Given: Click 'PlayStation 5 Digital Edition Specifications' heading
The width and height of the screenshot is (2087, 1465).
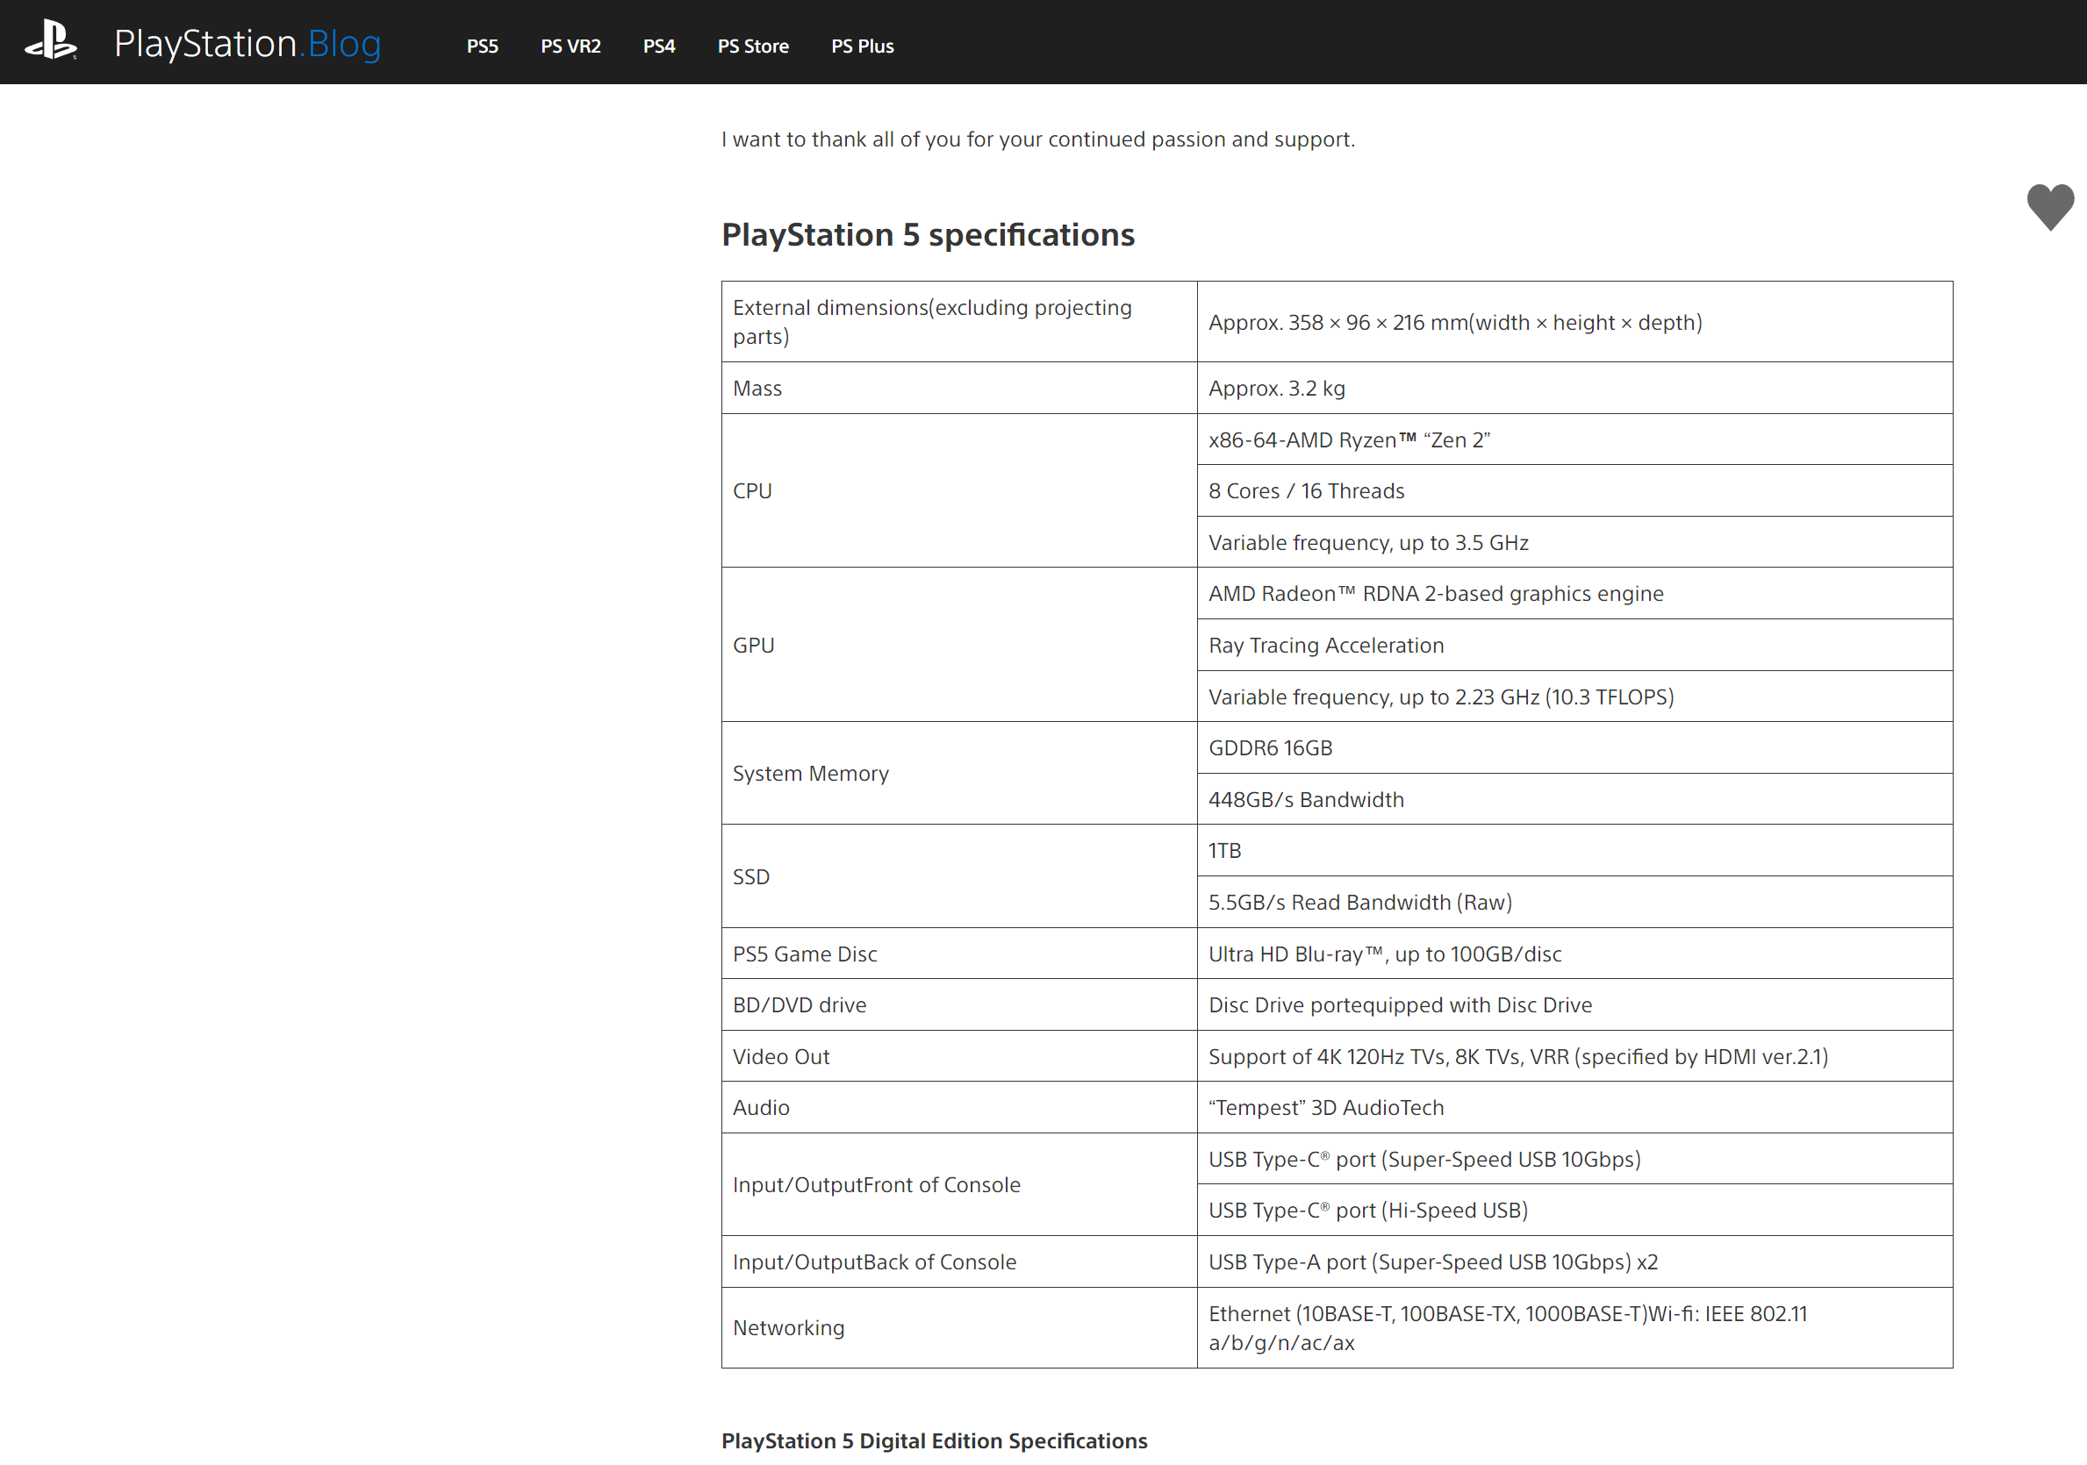Looking at the screenshot, I should pyautogui.click(x=935, y=1440).
